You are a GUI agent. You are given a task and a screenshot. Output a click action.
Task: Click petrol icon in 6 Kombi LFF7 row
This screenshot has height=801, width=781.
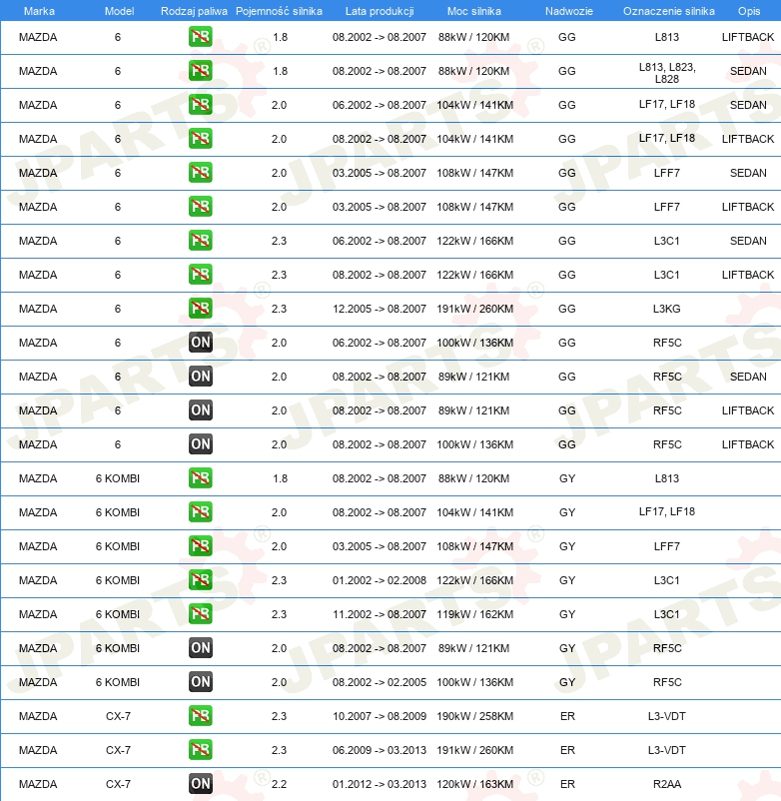point(200,546)
